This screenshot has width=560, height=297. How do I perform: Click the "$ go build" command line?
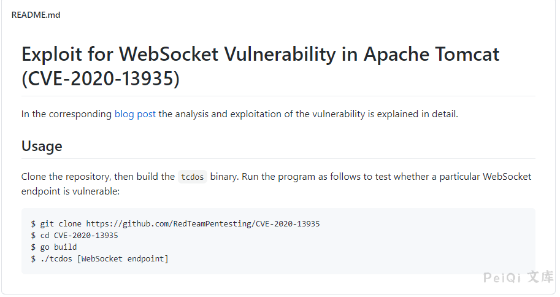pyautogui.click(x=54, y=247)
